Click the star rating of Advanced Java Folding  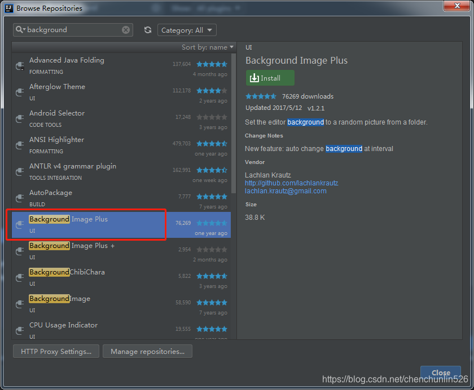click(212, 64)
